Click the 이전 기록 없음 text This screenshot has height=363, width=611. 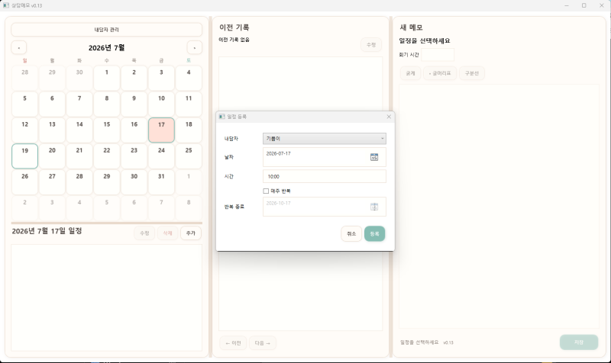coord(234,40)
